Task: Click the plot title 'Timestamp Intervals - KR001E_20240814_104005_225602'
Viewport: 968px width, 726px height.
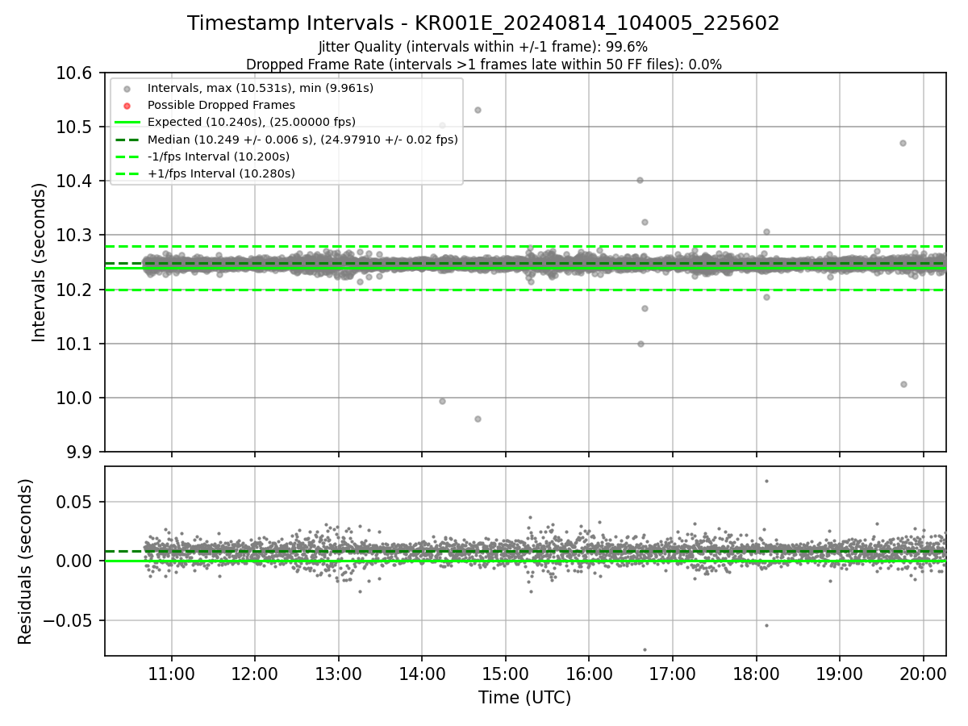Action: [483, 23]
